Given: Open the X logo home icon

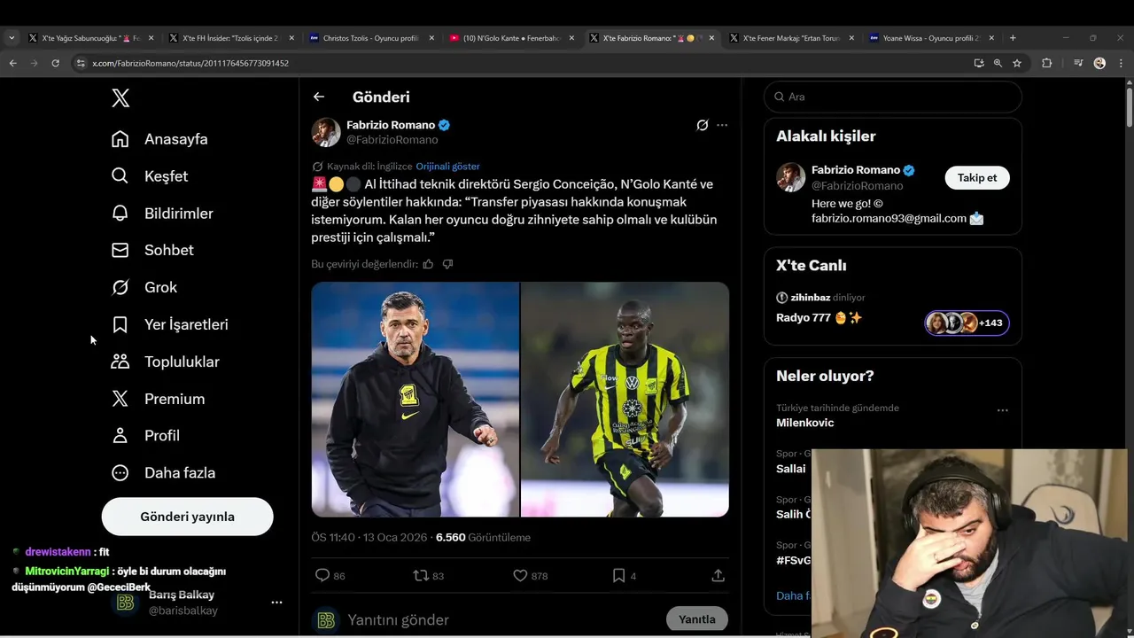Looking at the screenshot, I should pos(120,98).
